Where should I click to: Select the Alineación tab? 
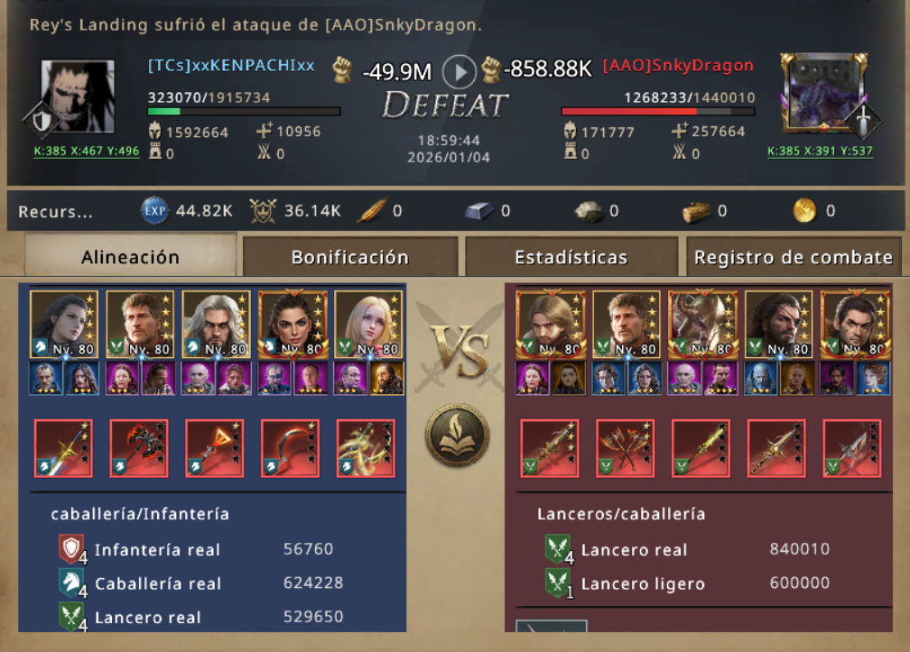click(131, 255)
